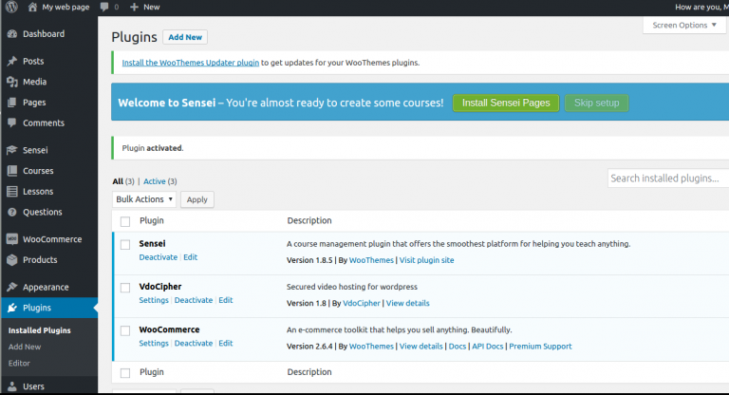Click the Appearance paintbrush icon
This screenshot has height=395, width=729.
(12, 287)
